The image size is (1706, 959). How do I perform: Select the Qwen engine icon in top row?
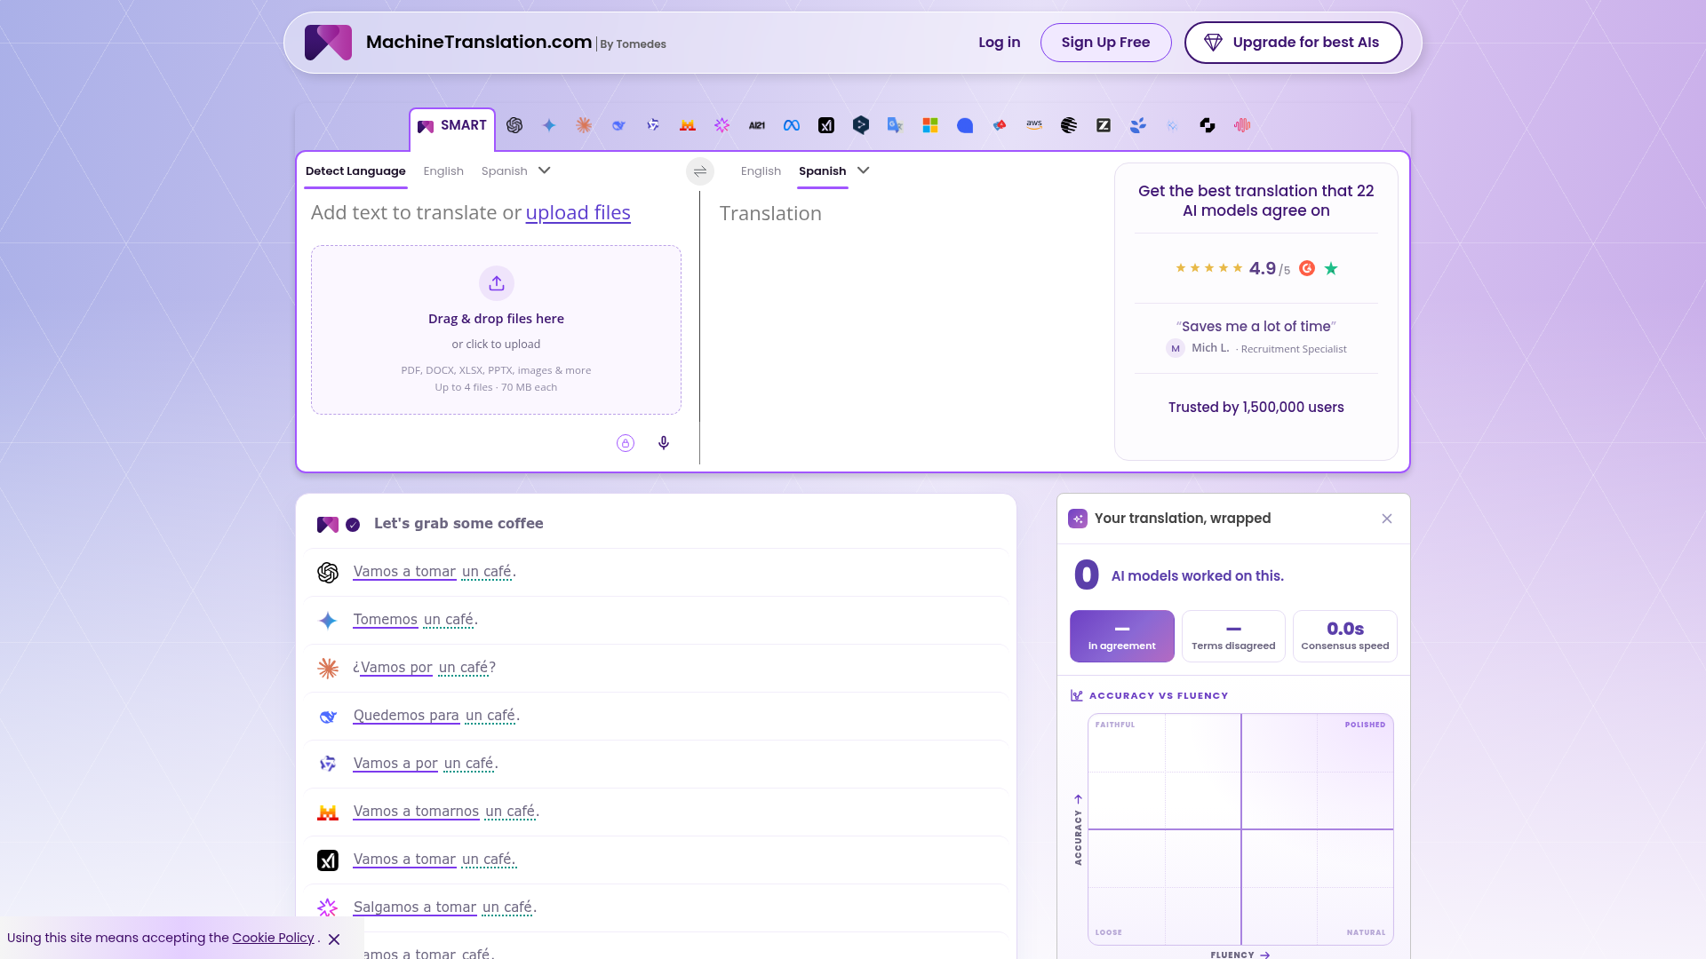click(x=653, y=125)
